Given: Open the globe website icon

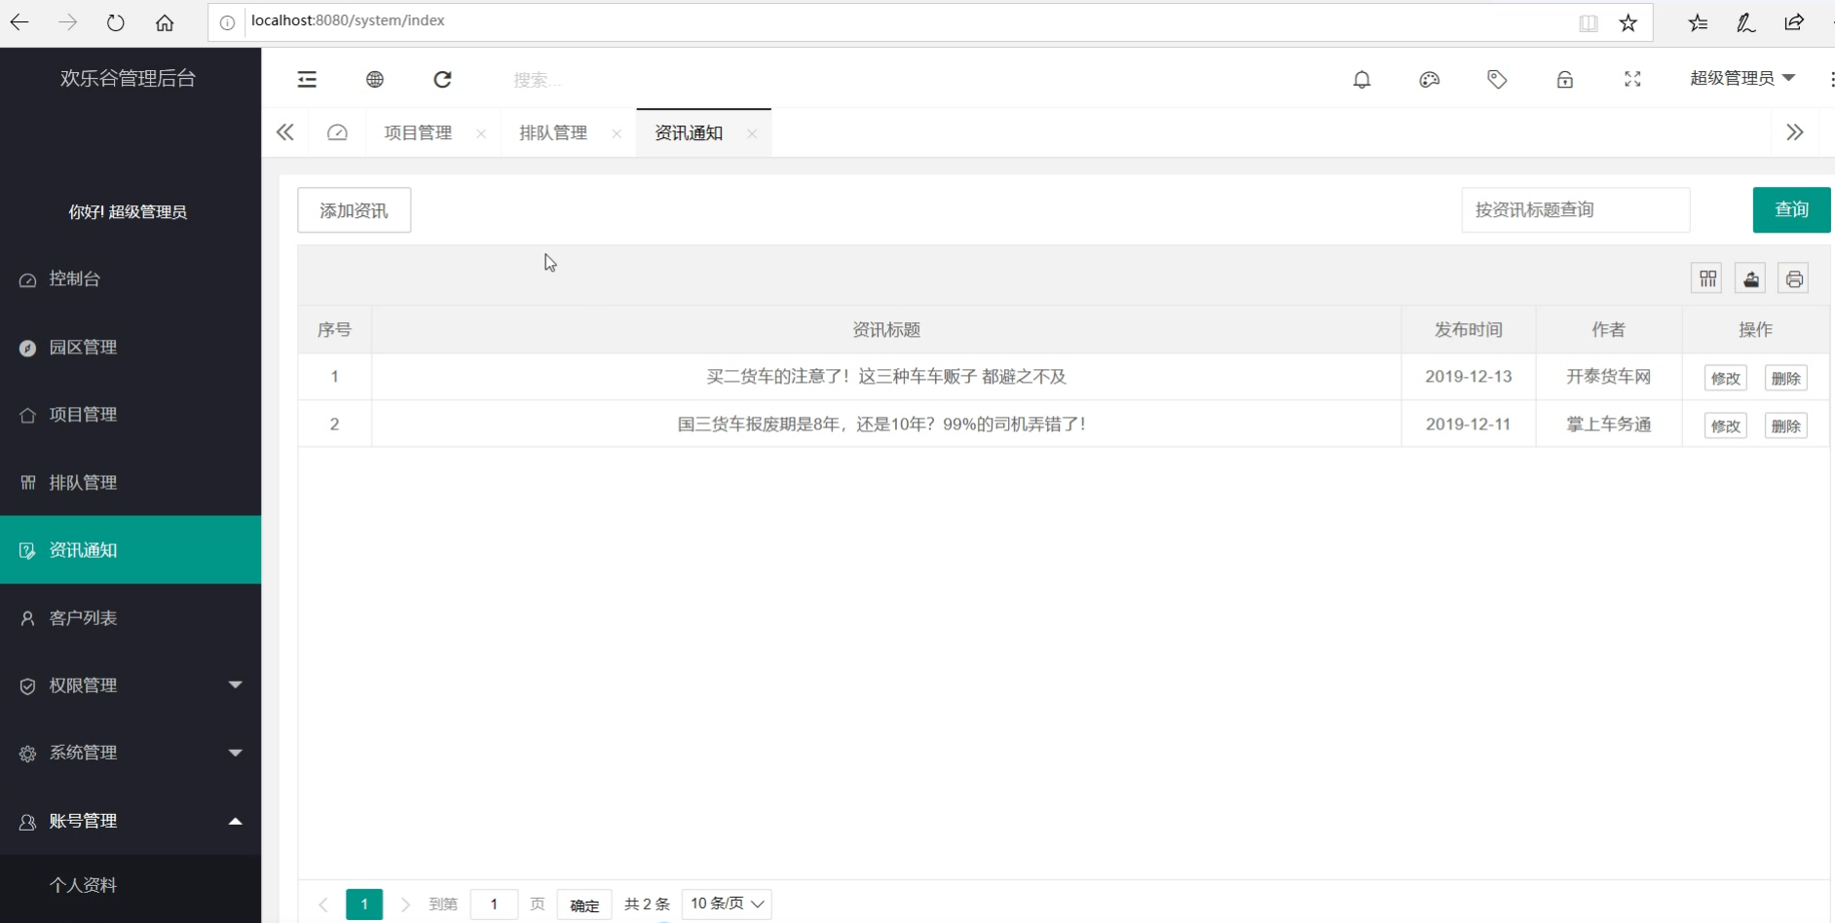Looking at the screenshot, I should click(x=375, y=79).
